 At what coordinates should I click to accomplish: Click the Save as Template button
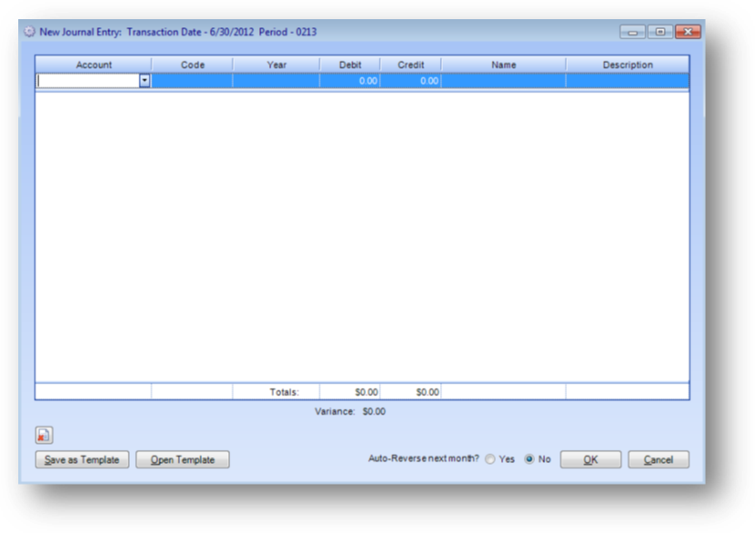click(x=82, y=459)
